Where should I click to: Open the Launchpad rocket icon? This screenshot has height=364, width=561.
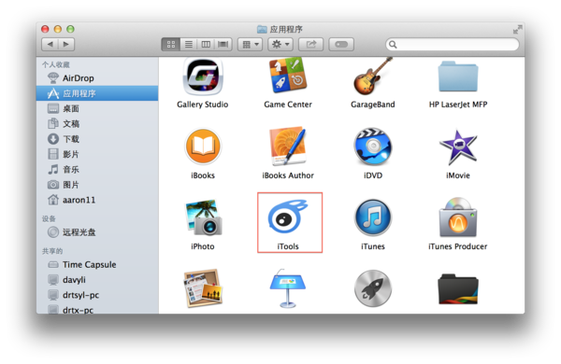[x=373, y=288]
